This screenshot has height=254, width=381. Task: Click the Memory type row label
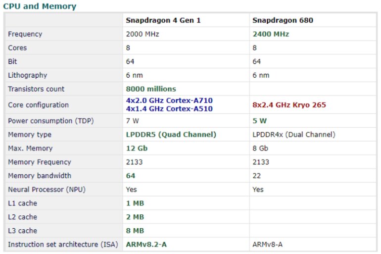point(30,135)
